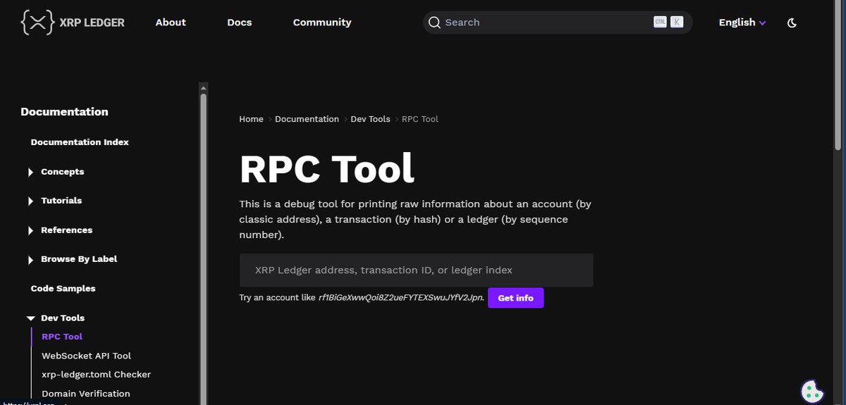
Task: Open Code Samples link
Action: [x=63, y=289]
